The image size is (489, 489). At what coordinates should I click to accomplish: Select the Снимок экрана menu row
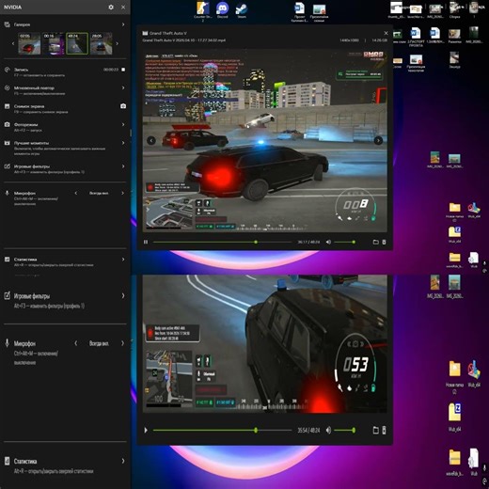pyautogui.click(x=65, y=109)
